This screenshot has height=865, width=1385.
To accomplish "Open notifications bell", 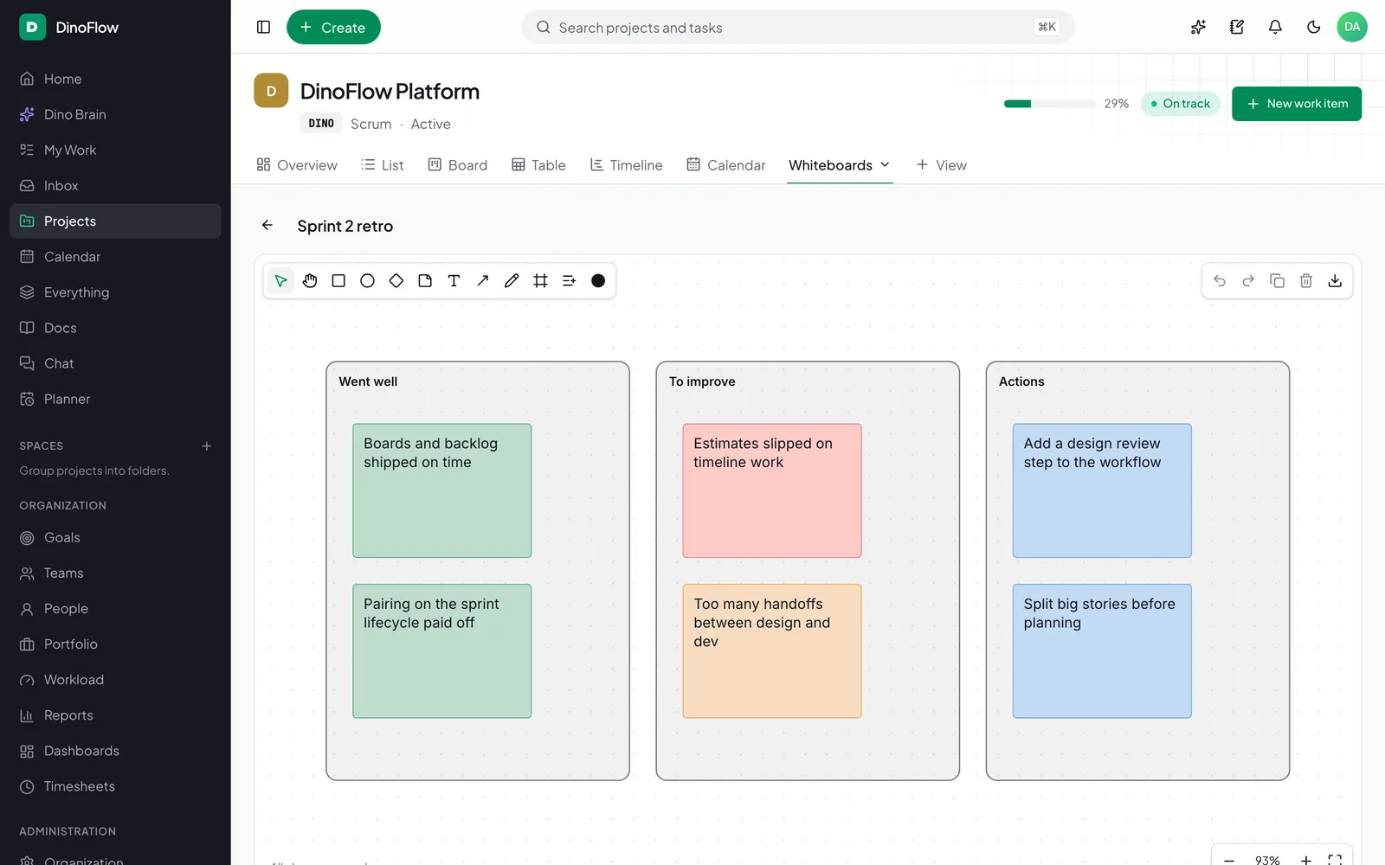I will (x=1275, y=28).
